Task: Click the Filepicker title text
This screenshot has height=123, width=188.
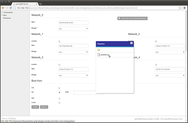Action: coord(101,44)
